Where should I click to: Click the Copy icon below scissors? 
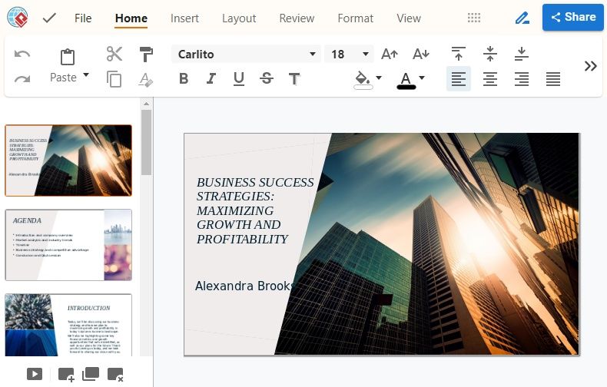[x=114, y=79]
